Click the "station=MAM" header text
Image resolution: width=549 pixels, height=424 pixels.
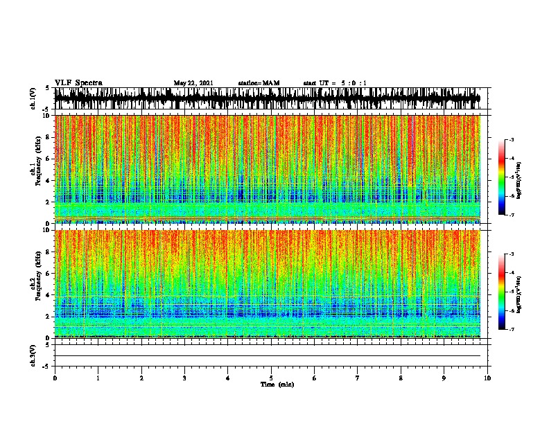pos(259,83)
